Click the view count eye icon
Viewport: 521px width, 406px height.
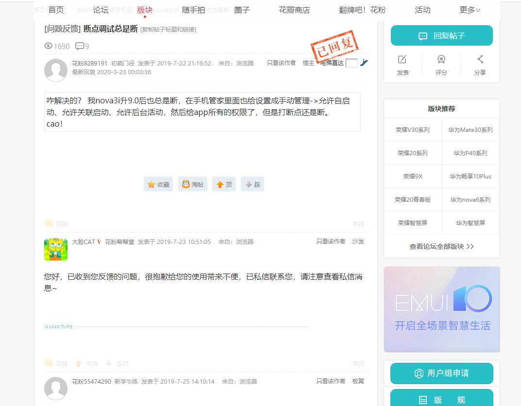(49, 46)
